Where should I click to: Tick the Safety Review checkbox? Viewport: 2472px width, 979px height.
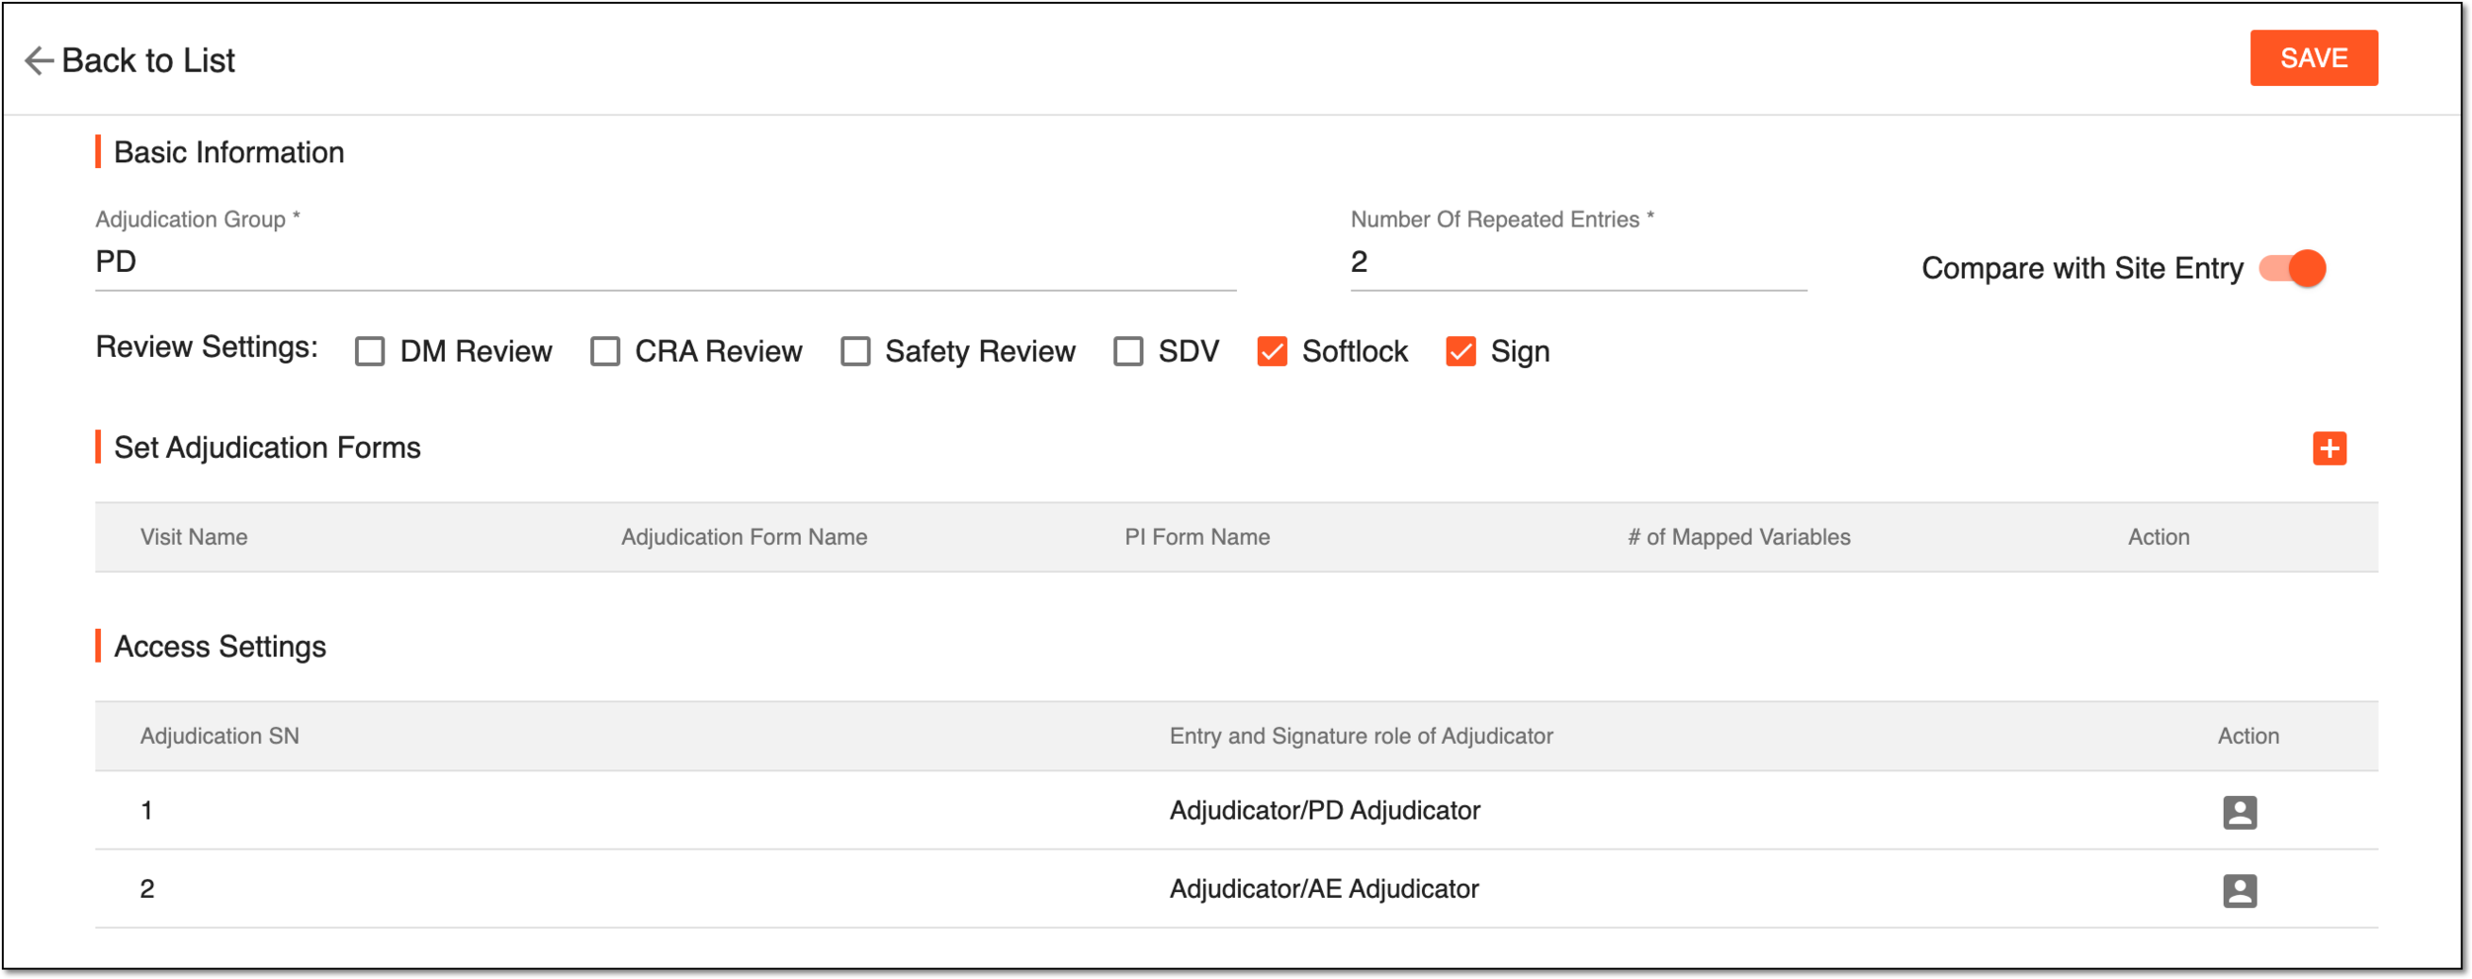(855, 351)
